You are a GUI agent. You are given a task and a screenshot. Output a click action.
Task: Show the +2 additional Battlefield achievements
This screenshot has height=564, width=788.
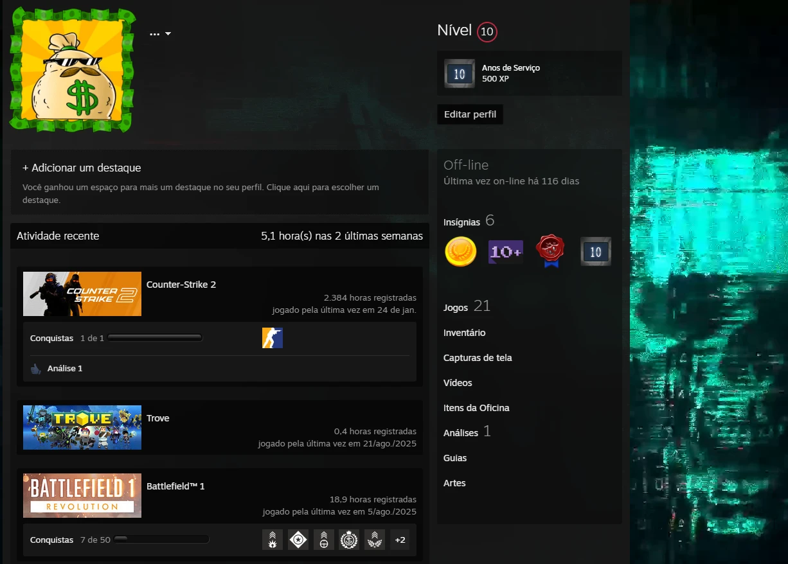point(400,540)
